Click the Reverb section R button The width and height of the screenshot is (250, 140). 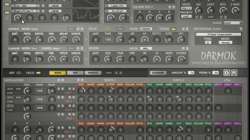tap(187, 48)
